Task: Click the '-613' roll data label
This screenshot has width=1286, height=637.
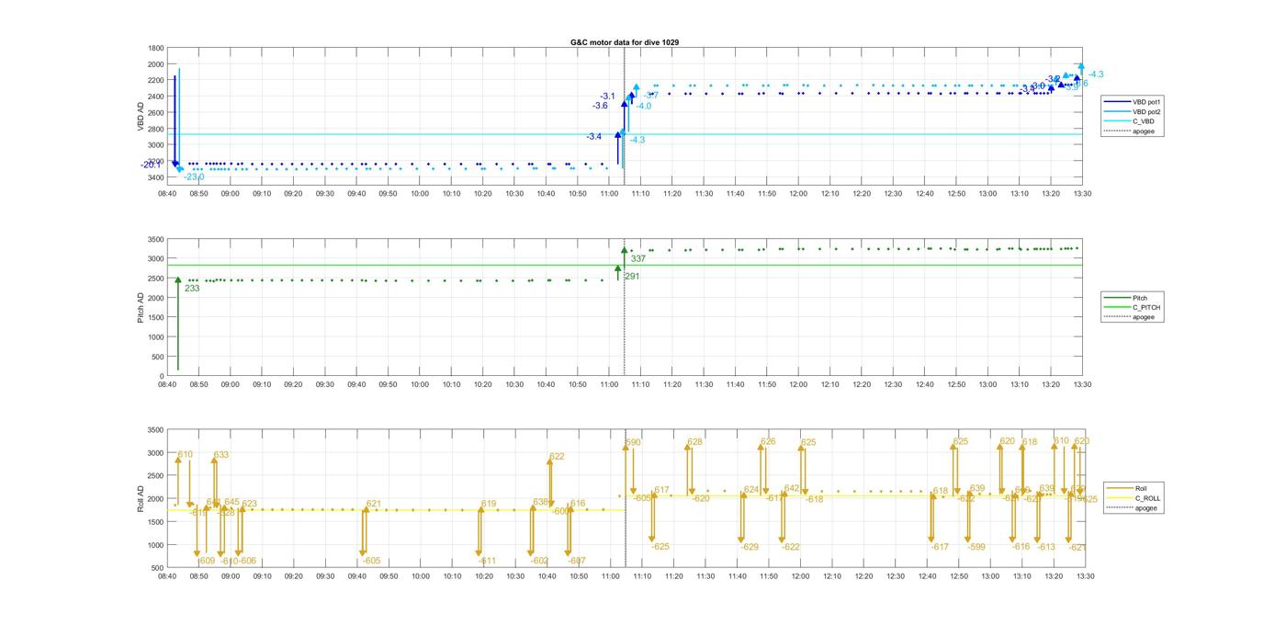Action: [x=1046, y=546]
